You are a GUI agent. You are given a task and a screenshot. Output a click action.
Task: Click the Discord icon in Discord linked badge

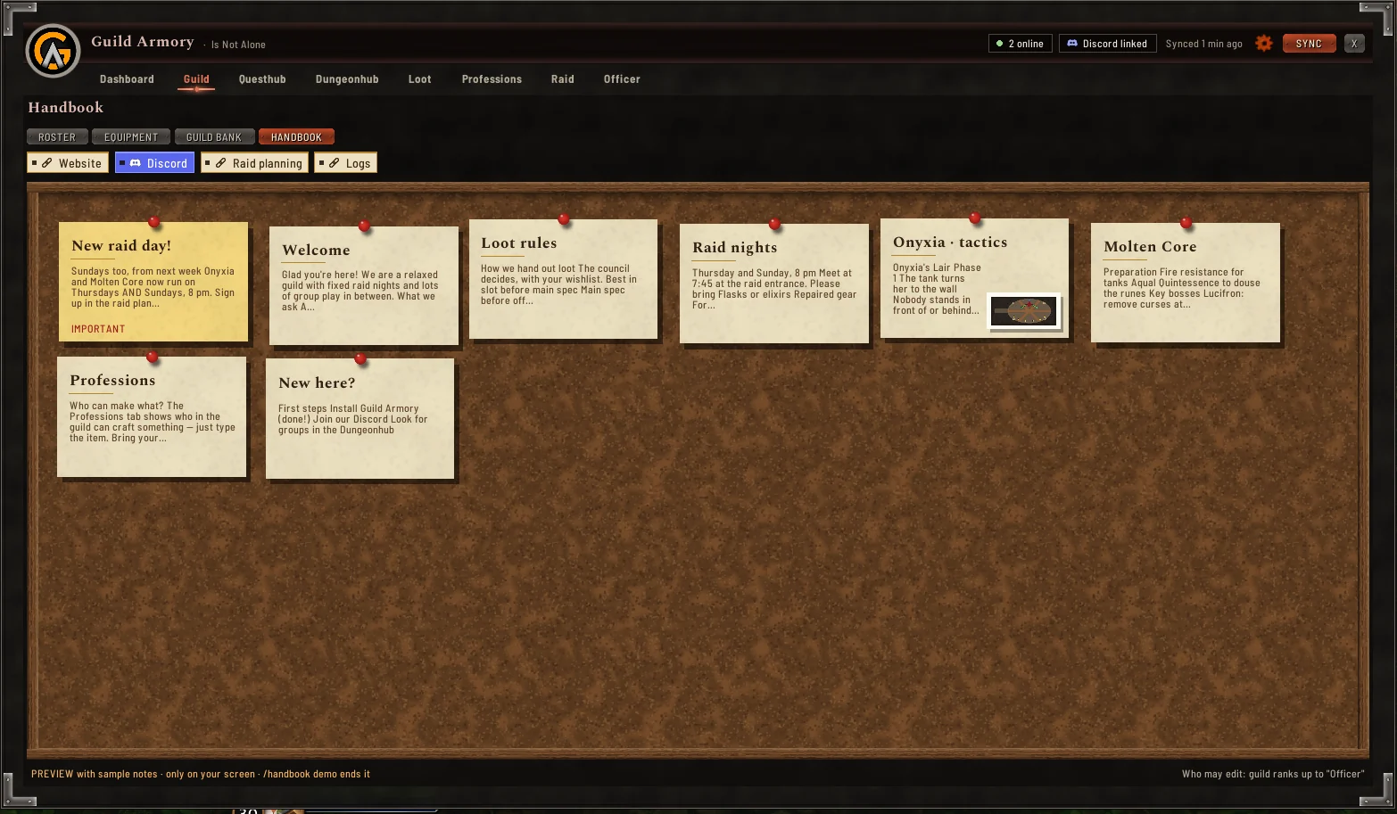tap(1072, 43)
